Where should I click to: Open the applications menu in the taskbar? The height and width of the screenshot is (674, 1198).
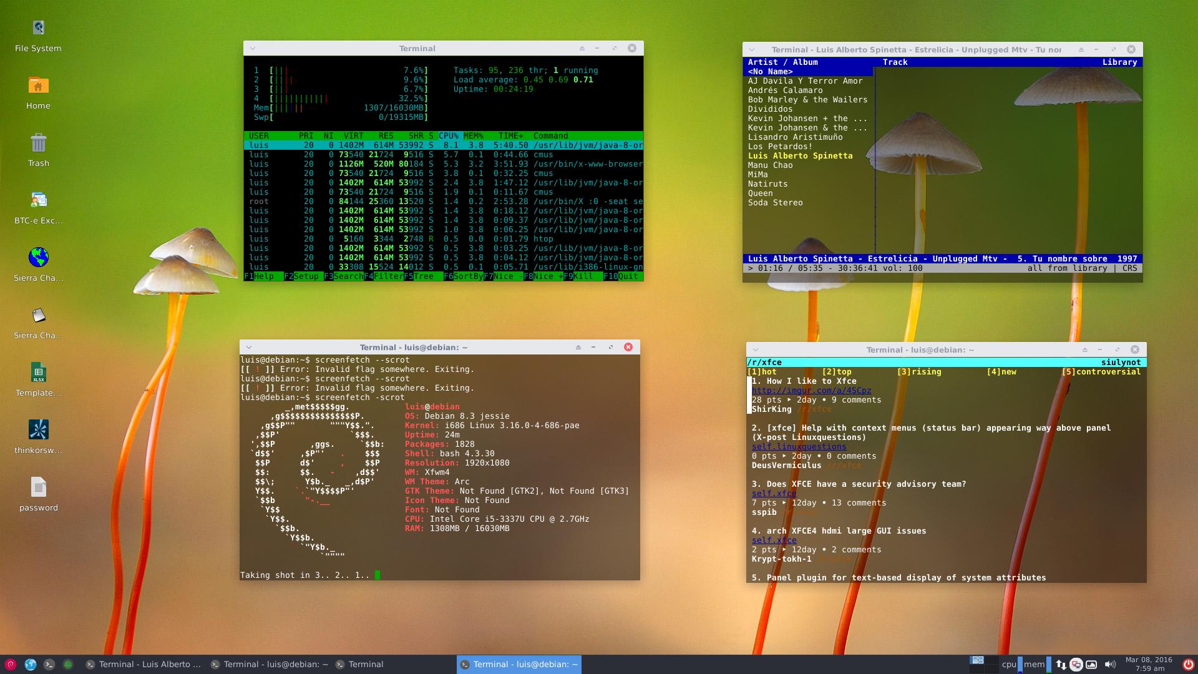click(x=11, y=663)
